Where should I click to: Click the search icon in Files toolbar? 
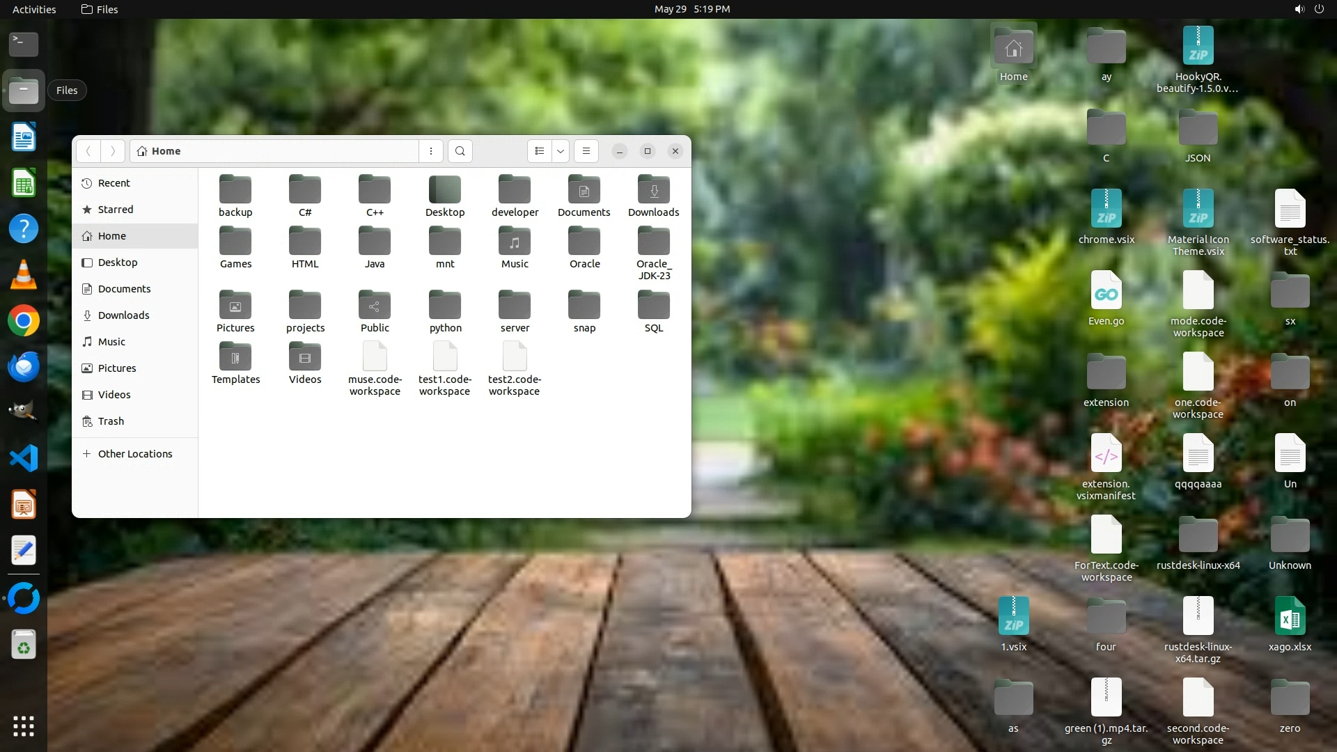(x=460, y=151)
